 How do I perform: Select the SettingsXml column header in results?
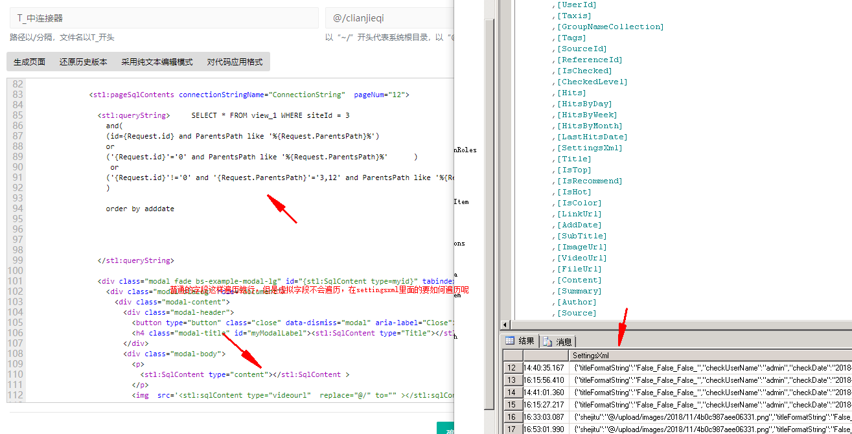(710, 356)
